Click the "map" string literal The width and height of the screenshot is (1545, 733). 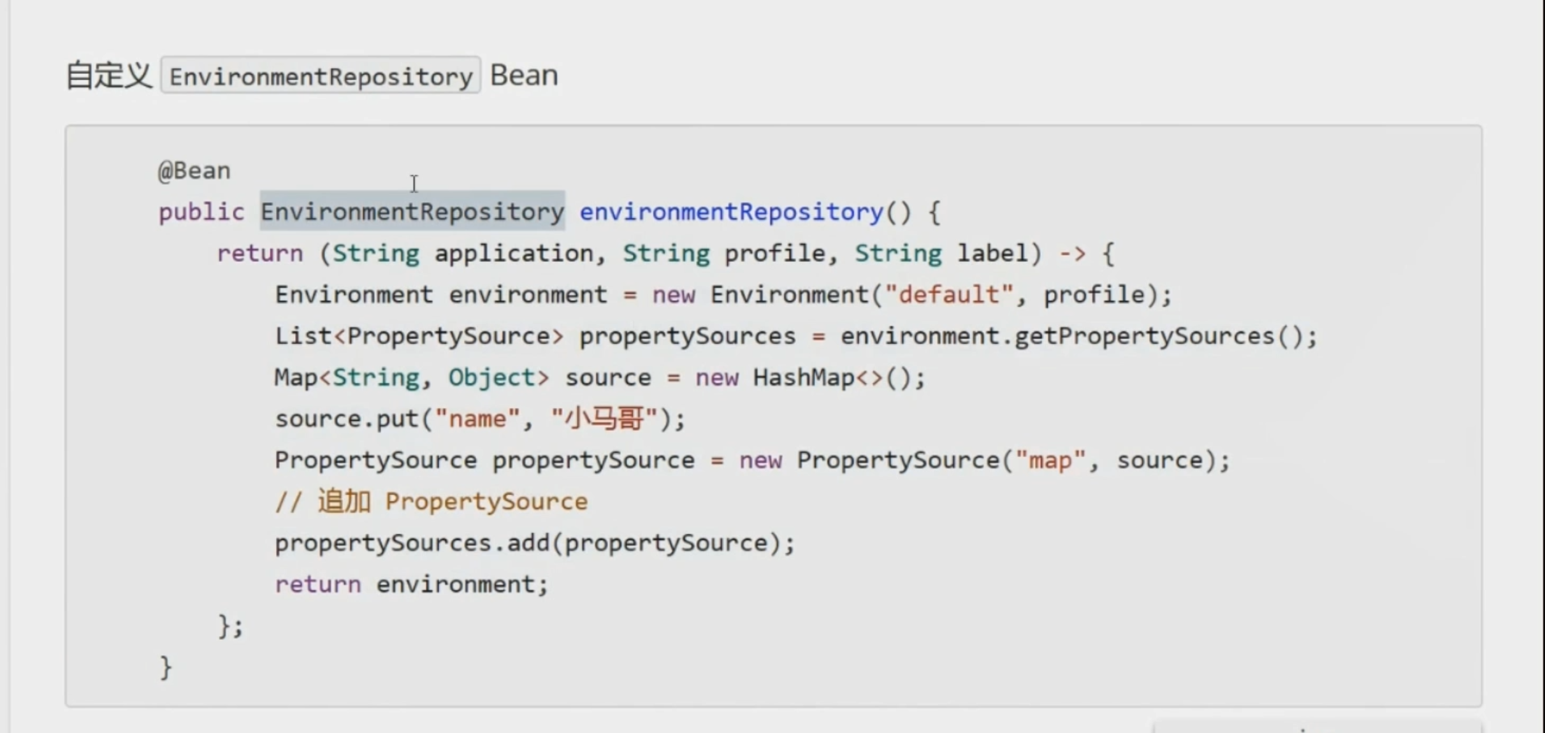(x=1051, y=460)
